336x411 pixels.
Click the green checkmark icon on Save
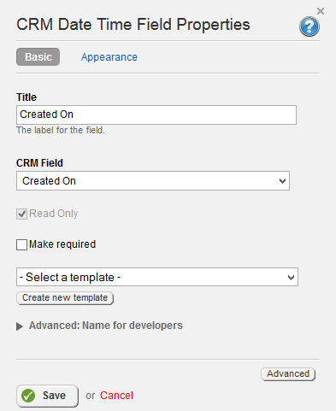(x=28, y=396)
